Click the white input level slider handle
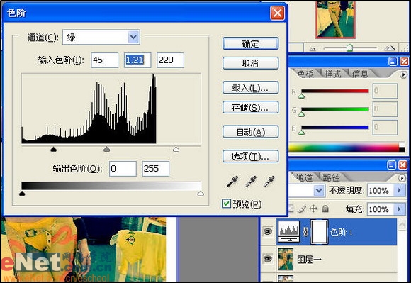Screen dimensions: 411x283 click(176, 149)
